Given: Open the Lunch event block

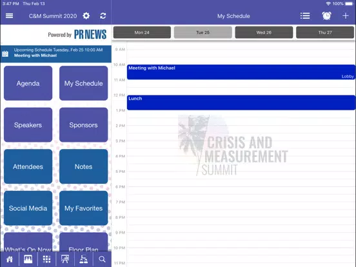Looking at the screenshot, I should pos(241,103).
